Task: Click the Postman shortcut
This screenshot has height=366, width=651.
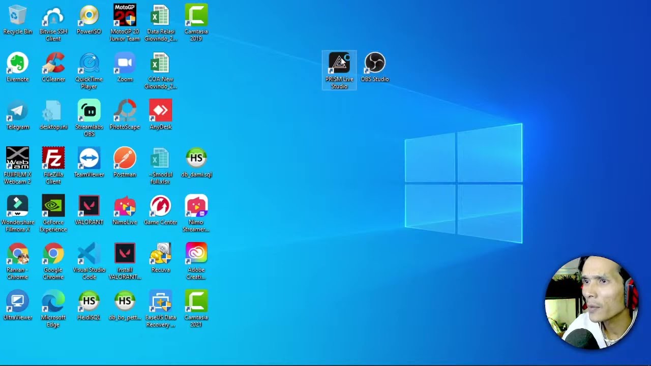Action: coord(125,163)
